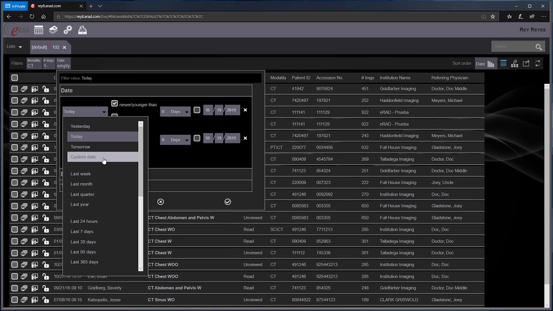Choose Last 24 hours option

coord(103,221)
